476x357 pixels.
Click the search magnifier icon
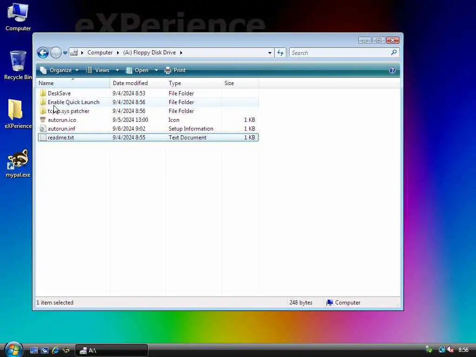[x=394, y=53]
